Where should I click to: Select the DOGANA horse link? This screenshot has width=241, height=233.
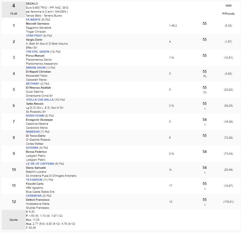click(x=32, y=148)
